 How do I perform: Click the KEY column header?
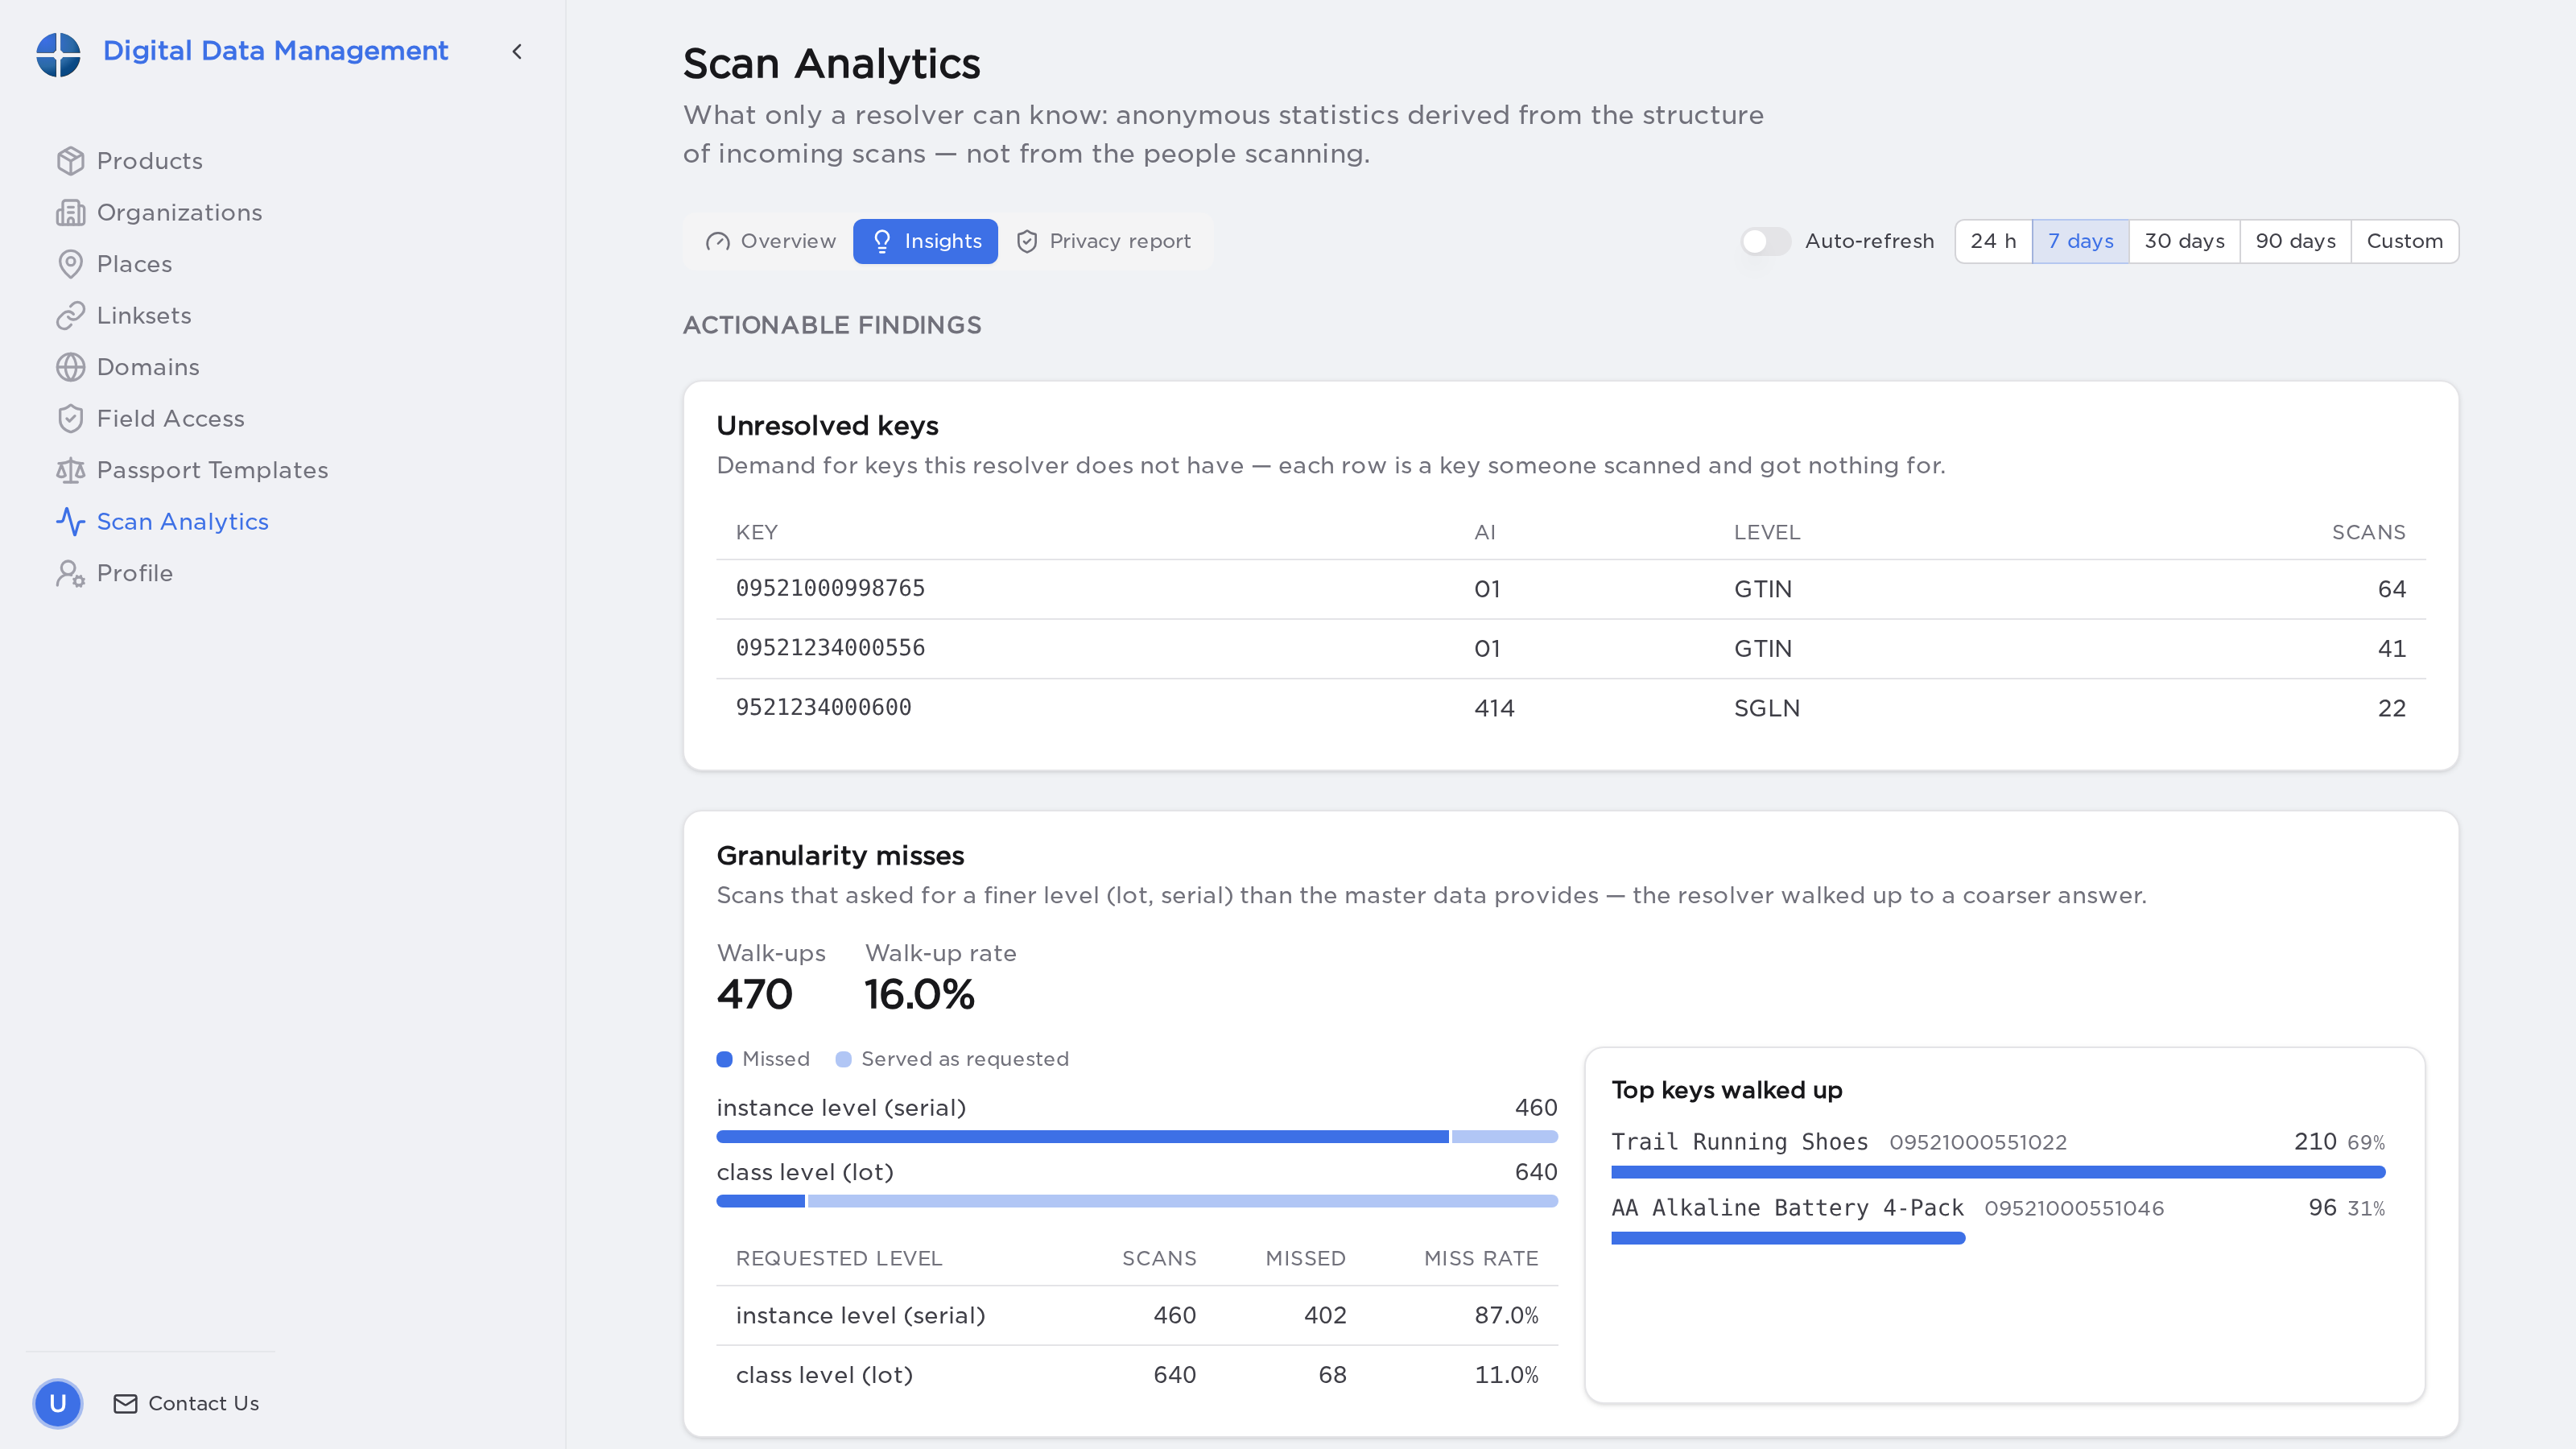pyautogui.click(x=756, y=532)
